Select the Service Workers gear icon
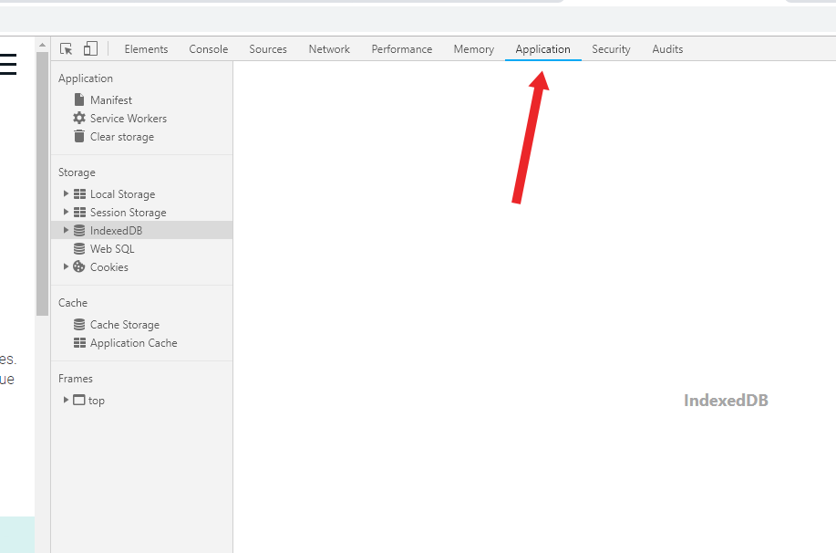This screenshot has height=553, width=836. [x=79, y=118]
